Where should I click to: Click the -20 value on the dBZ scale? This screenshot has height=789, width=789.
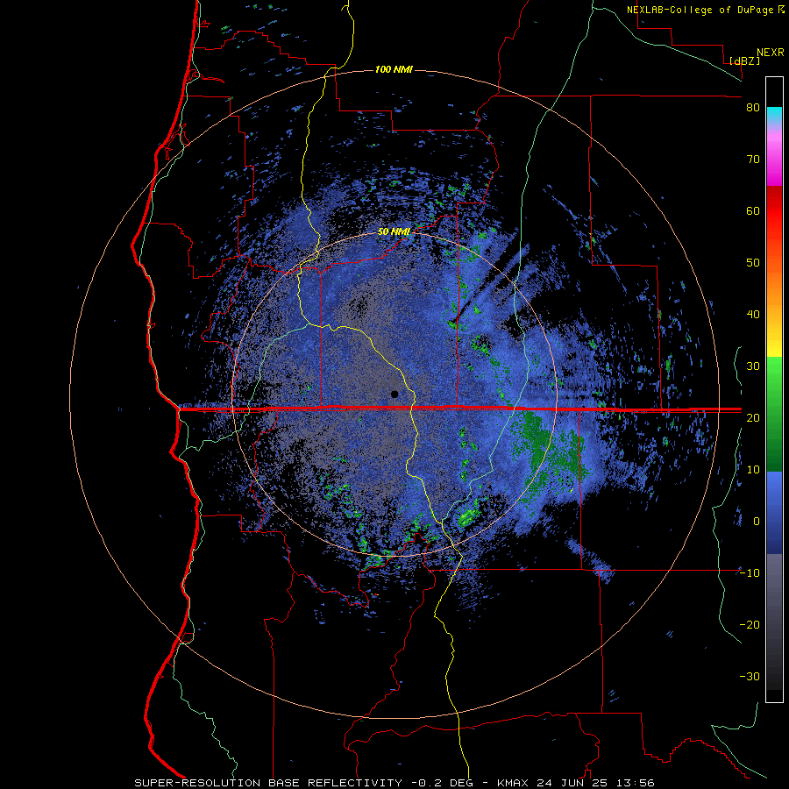[750, 624]
